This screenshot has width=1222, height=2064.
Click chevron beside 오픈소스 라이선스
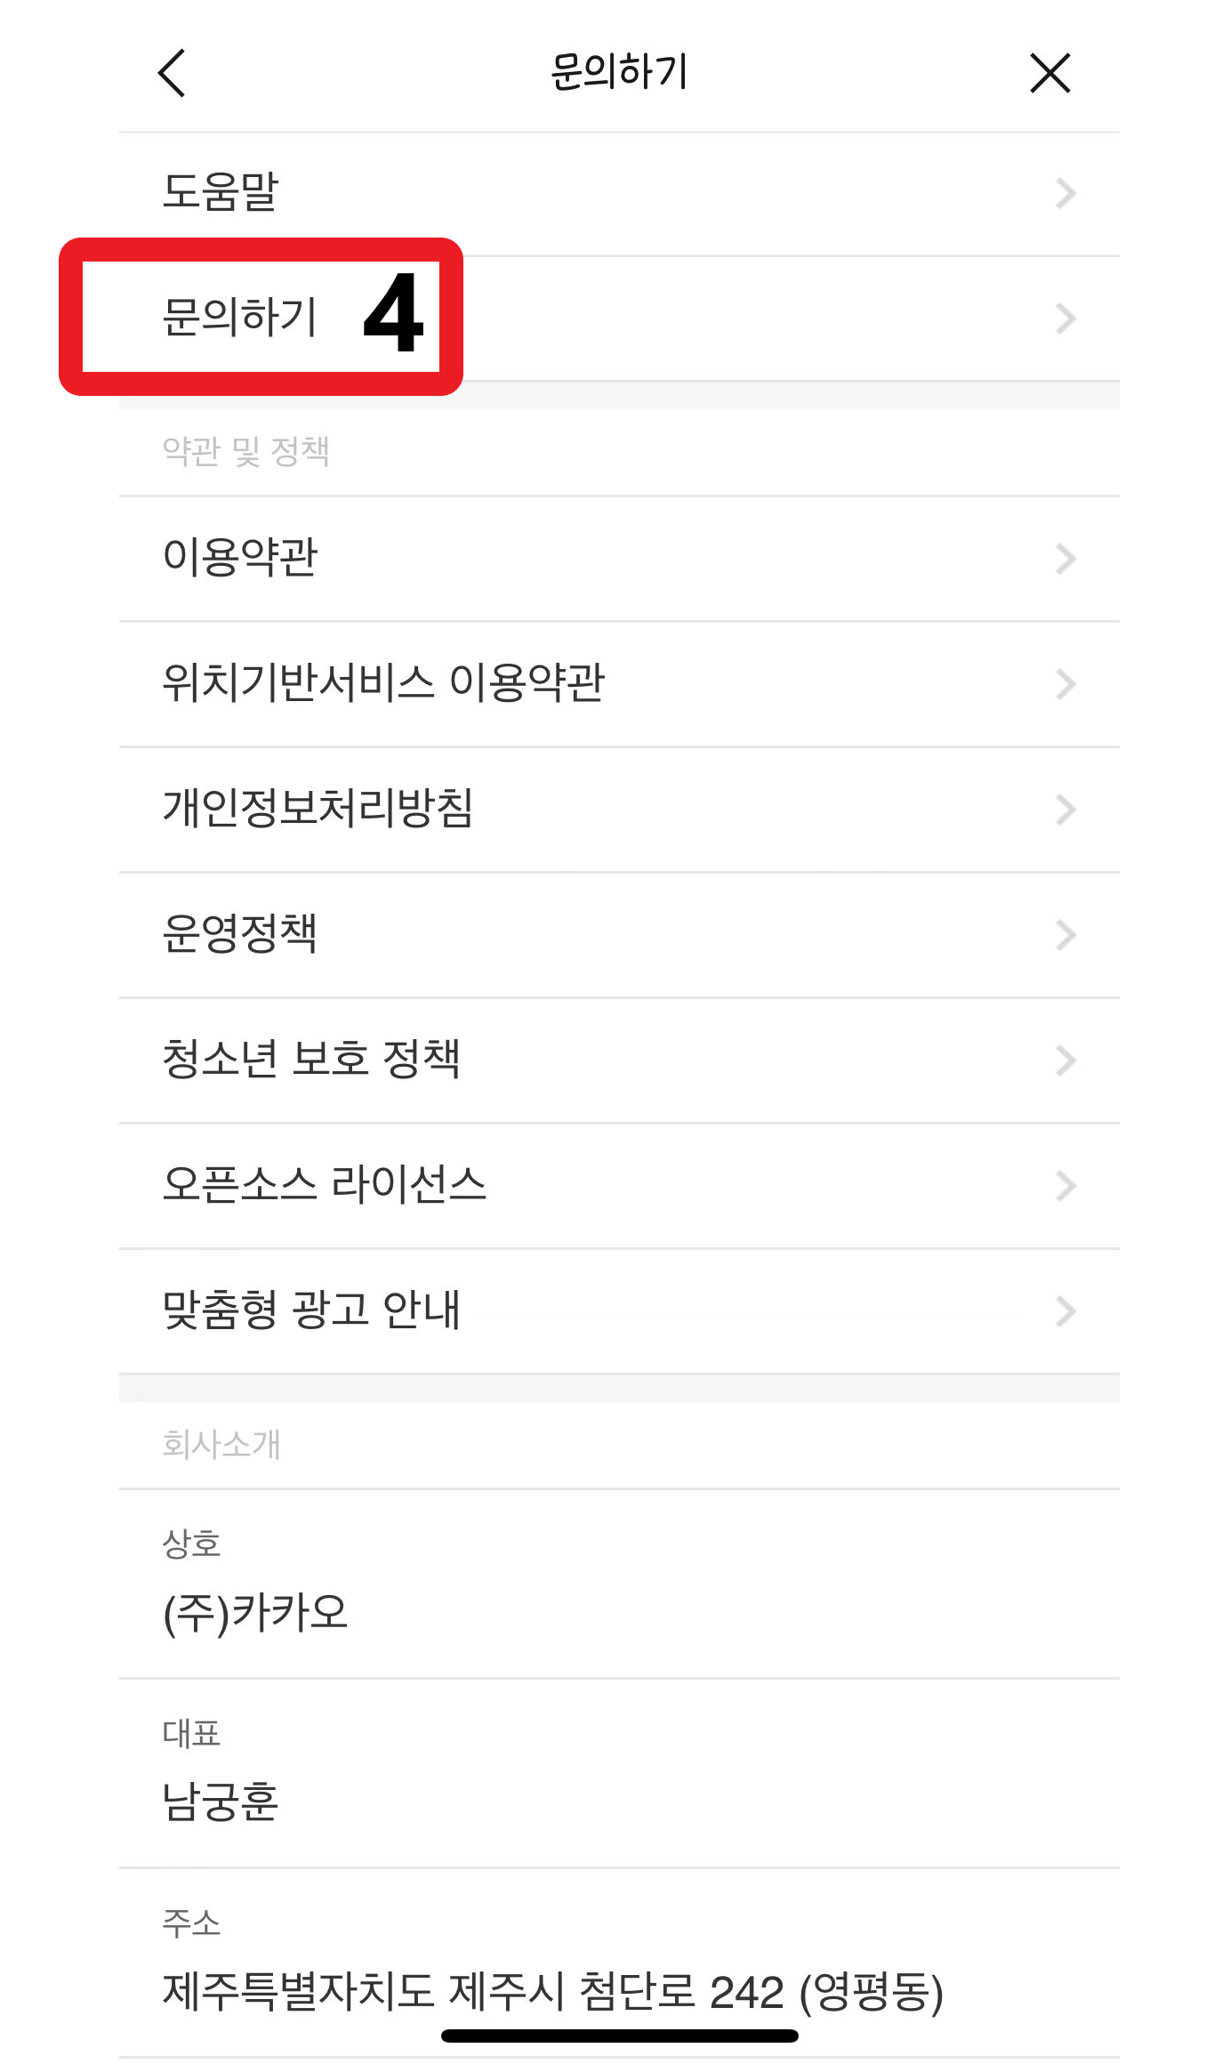pyautogui.click(x=1065, y=1186)
